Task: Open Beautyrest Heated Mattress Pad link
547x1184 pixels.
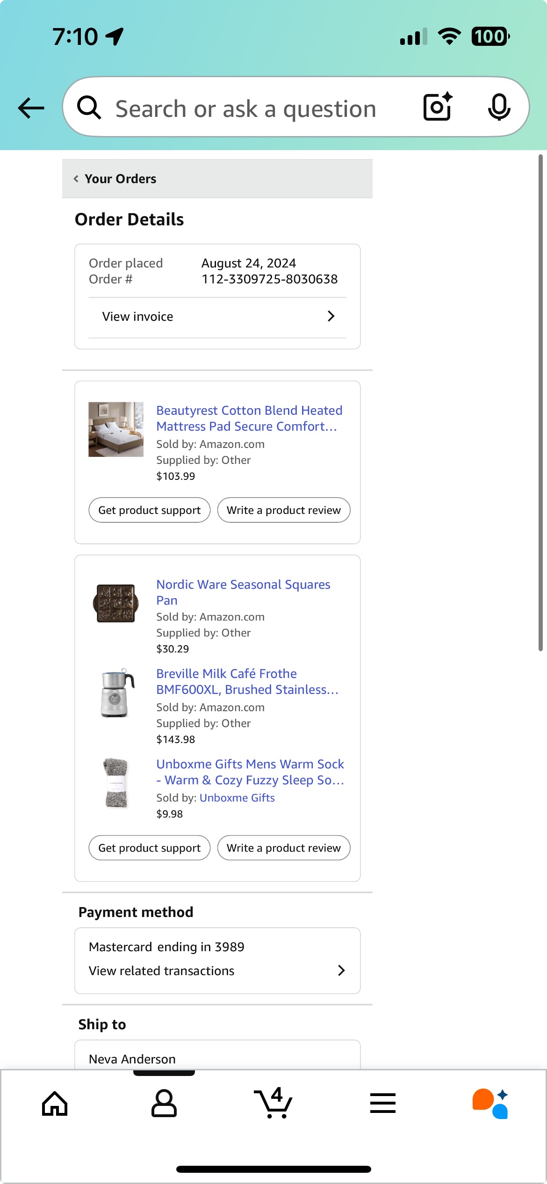Action: point(250,419)
